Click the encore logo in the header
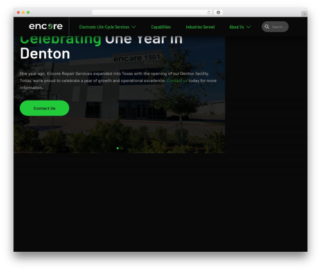 pyautogui.click(x=46, y=26)
